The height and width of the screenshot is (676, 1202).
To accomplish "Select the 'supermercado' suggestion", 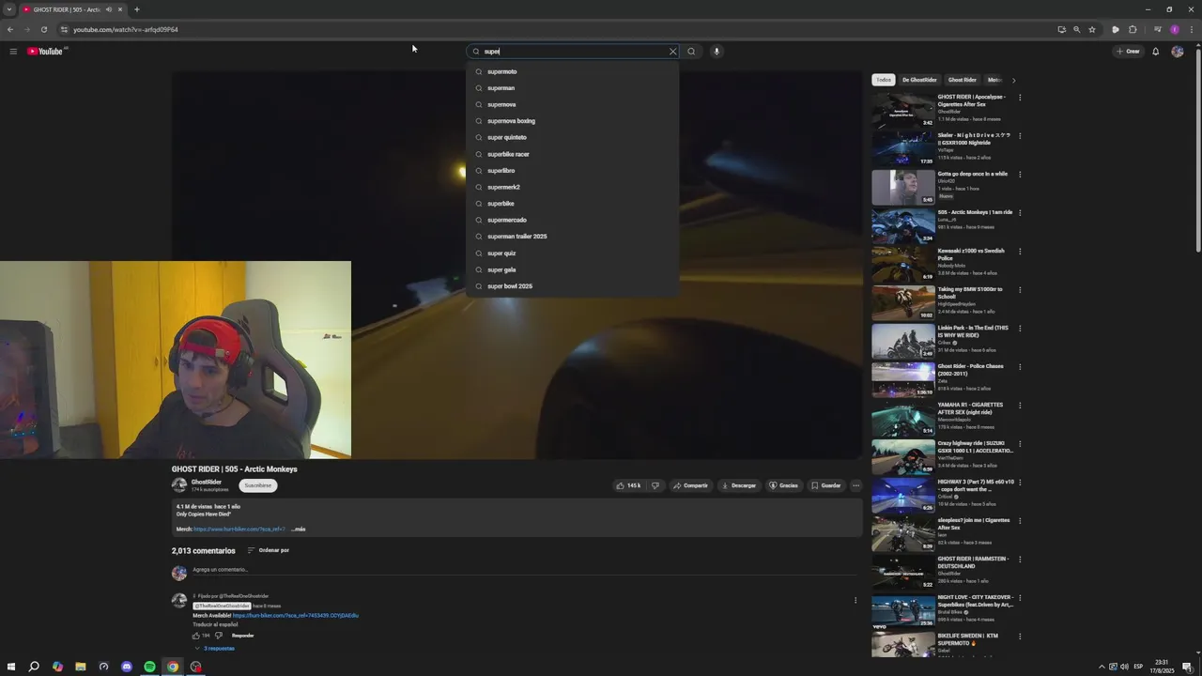I will point(573,220).
